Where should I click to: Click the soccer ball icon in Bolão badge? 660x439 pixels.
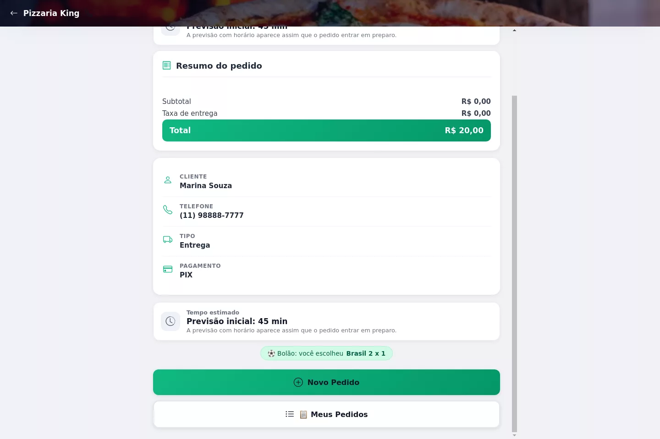271,353
